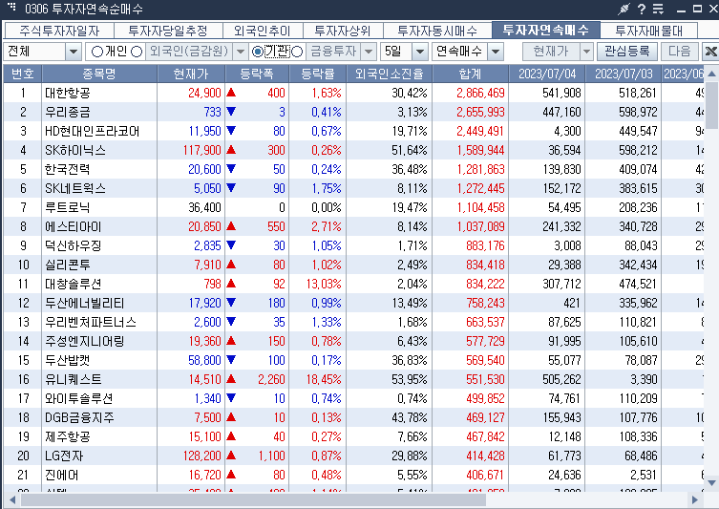Click the grip icon beside the 0306 title
This screenshot has width=719, height=509.
(11, 7)
